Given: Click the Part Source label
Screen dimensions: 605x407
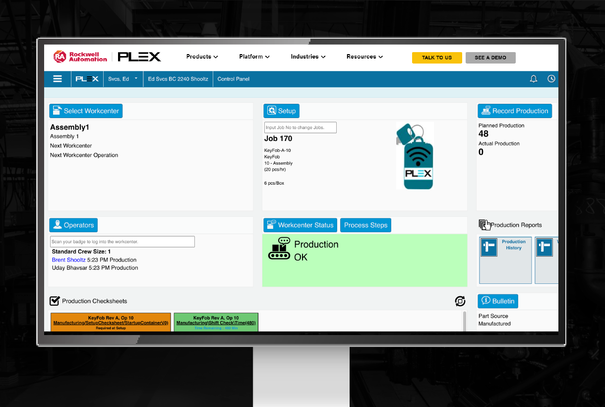Looking at the screenshot, I should tap(493, 316).
